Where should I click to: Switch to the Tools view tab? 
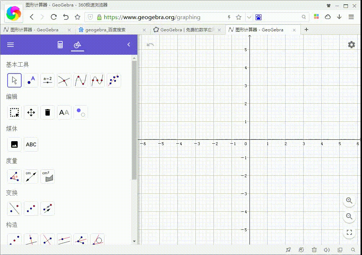pyautogui.click(x=78, y=45)
